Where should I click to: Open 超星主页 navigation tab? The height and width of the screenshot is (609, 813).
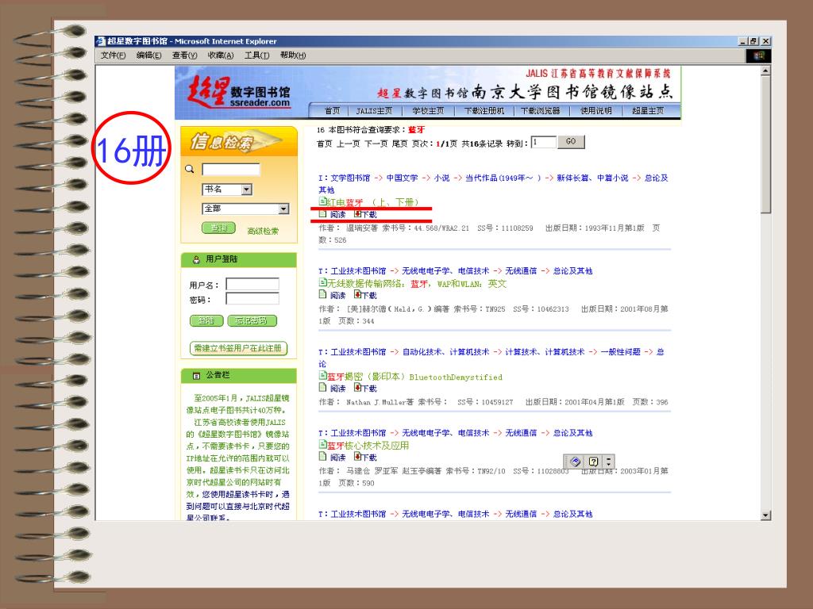[x=648, y=111]
